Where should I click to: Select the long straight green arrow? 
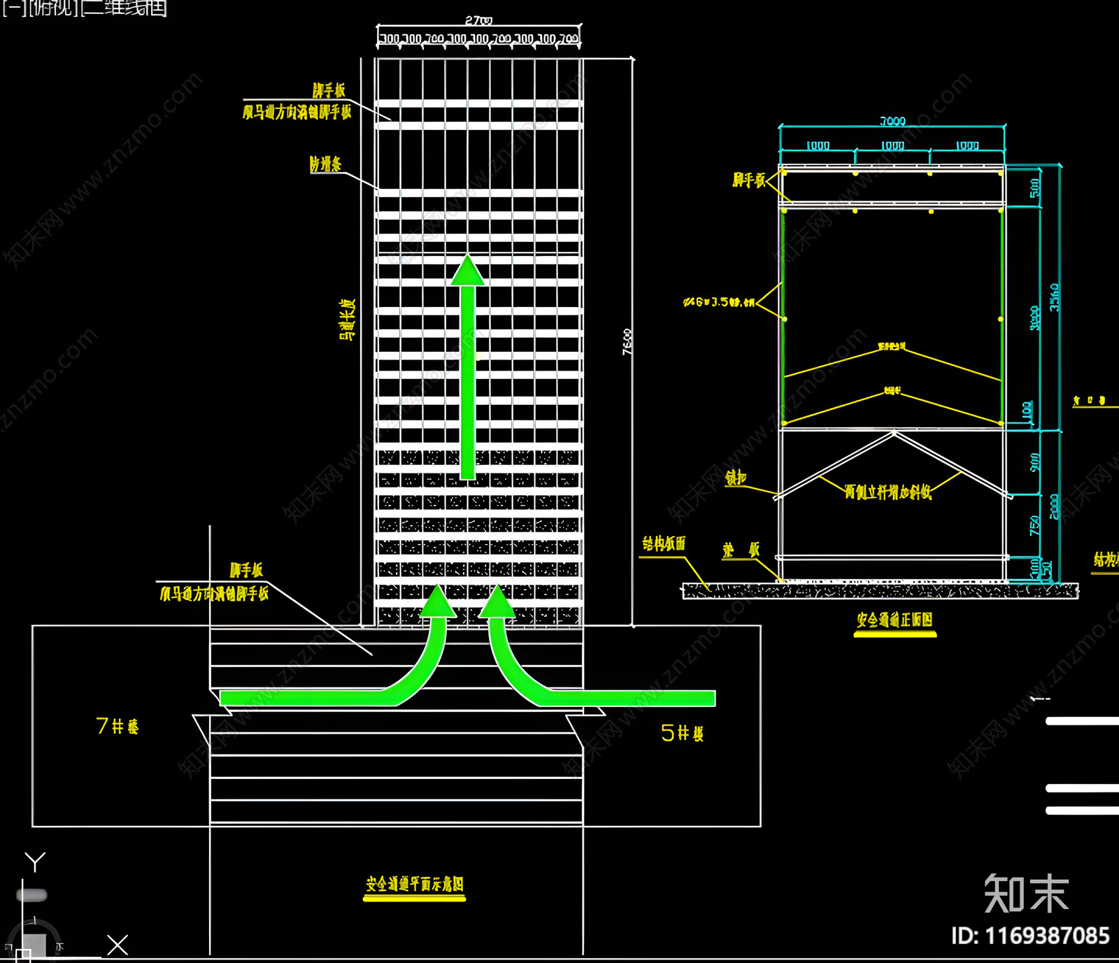click(468, 367)
